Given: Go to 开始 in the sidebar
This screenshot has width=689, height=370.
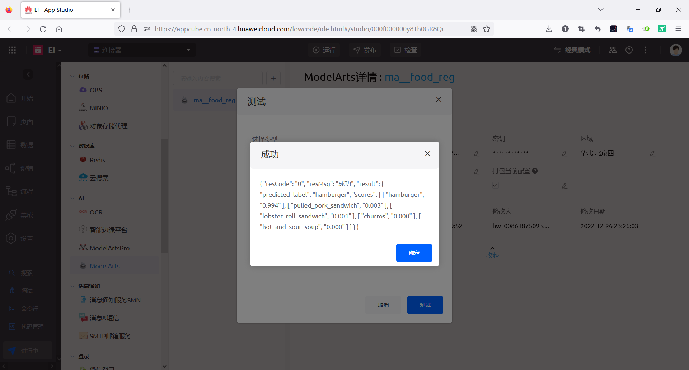Looking at the screenshot, I should point(20,98).
